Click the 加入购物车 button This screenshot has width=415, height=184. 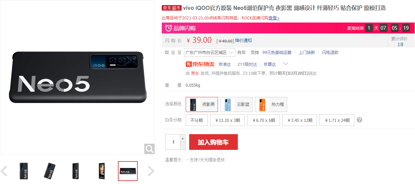213,142
